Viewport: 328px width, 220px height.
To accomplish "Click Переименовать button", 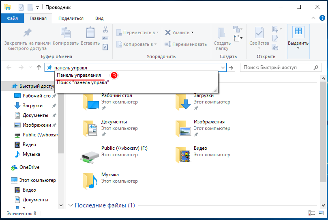I will [x=186, y=44].
